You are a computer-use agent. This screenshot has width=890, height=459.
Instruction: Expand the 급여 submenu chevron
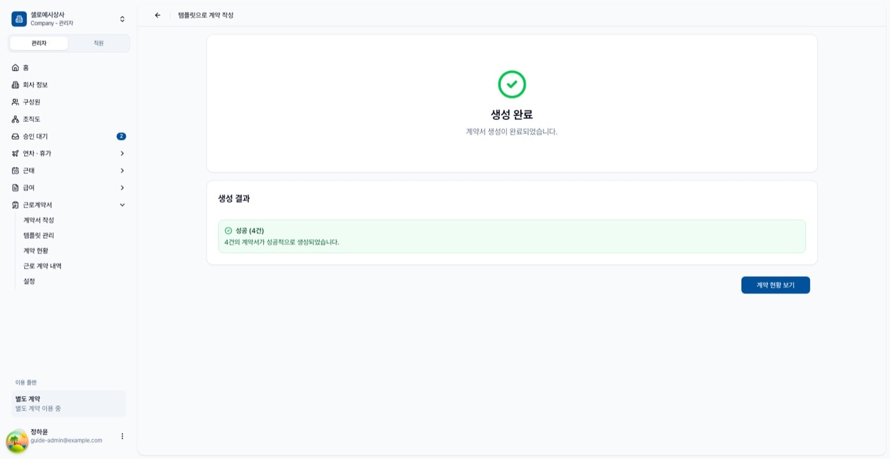point(122,187)
